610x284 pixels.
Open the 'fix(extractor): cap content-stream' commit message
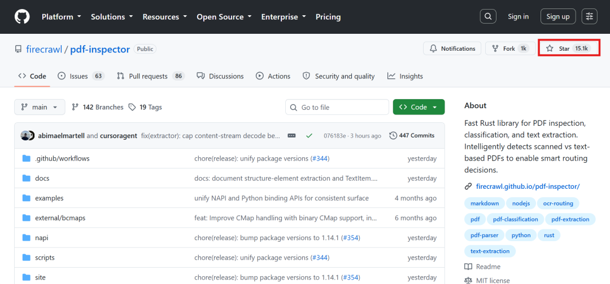pos(211,136)
